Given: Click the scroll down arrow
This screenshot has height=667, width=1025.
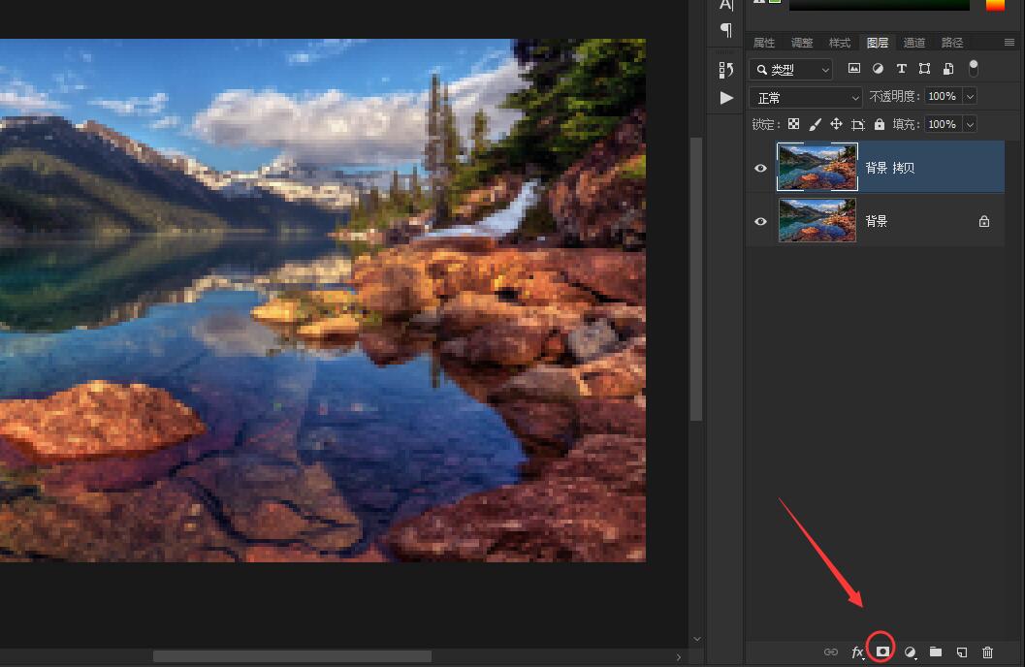Looking at the screenshot, I should pyautogui.click(x=696, y=639).
